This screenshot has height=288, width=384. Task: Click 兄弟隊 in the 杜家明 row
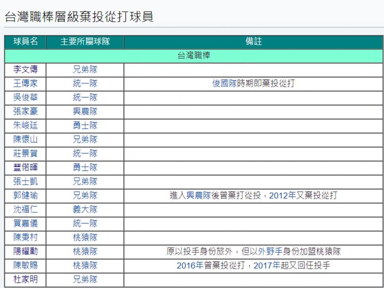pyautogui.click(x=85, y=279)
